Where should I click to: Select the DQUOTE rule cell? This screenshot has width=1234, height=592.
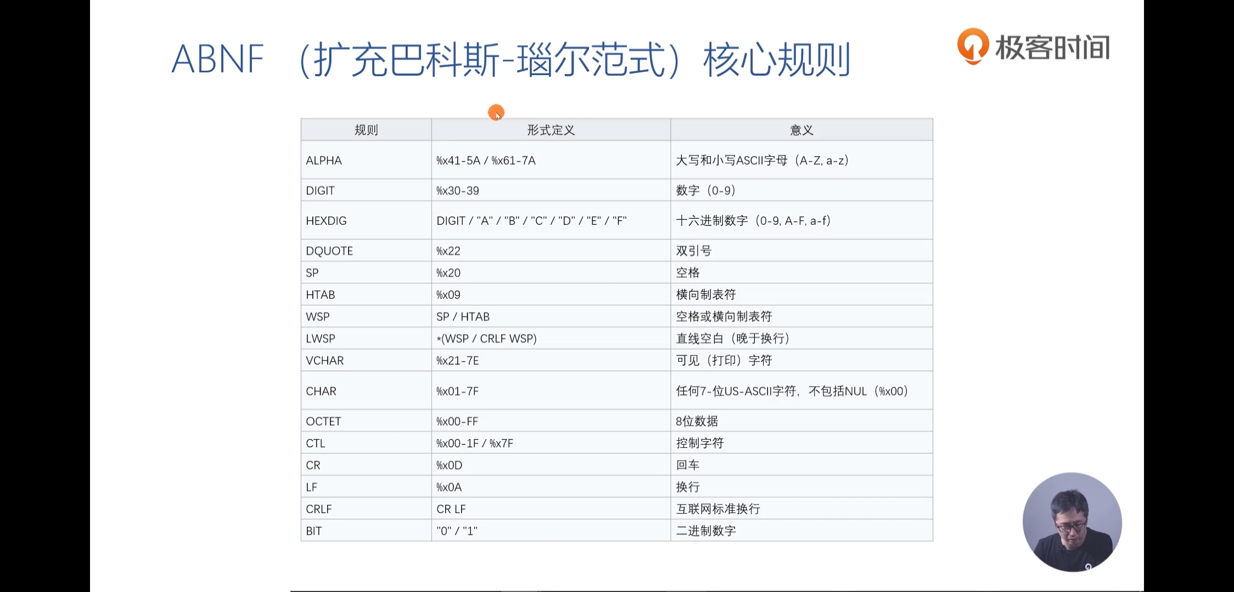[366, 251]
